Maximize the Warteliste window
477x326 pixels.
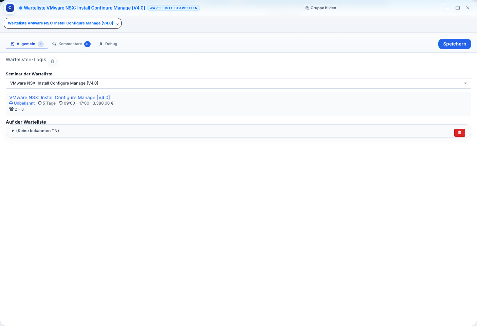click(457, 8)
